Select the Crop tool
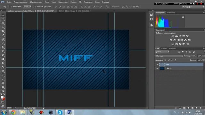The width and height of the screenshot is (205, 115). (x=3, y=31)
